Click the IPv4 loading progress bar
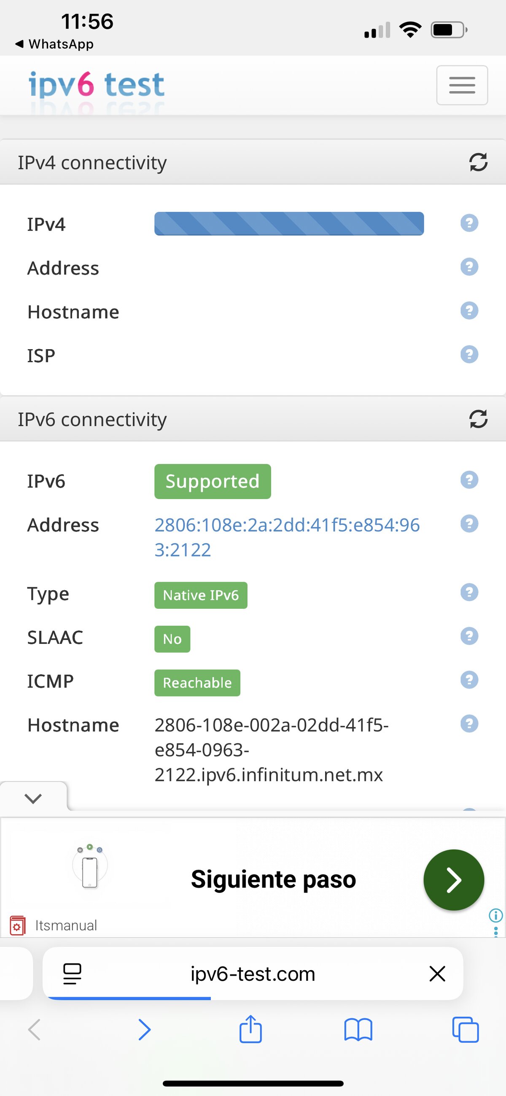Viewport: 506px width, 1096px height. (x=289, y=224)
